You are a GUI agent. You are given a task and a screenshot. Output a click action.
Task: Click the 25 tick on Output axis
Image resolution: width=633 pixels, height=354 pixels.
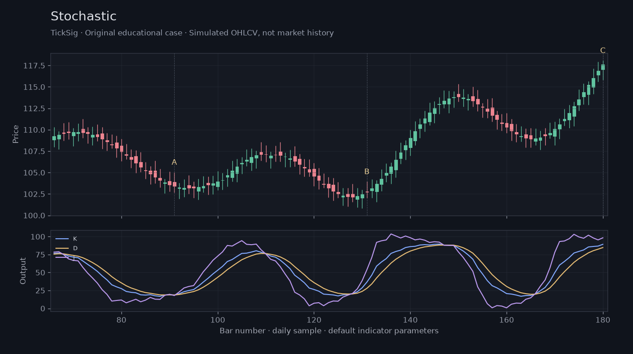[41, 291]
